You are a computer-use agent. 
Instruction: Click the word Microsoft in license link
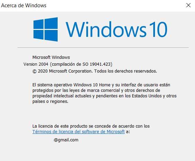[x=116, y=131]
